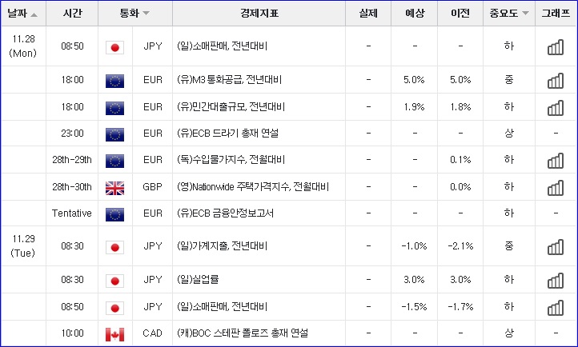Click the 그래프 column header
The width and height of the screenshot is (578, 347).
pos(556,14)
